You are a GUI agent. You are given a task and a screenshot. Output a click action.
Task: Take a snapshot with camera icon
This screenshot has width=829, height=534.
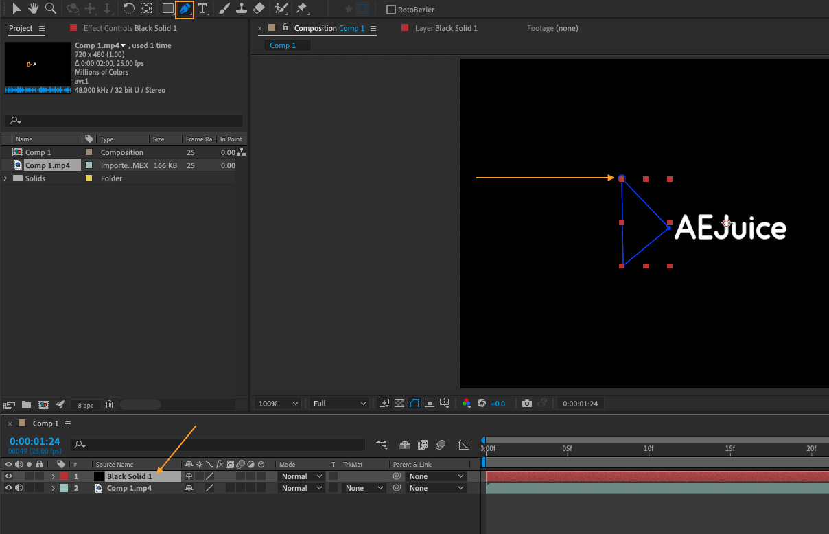click(526, 404)
